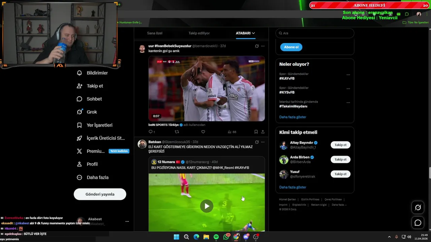Open options for #KAYvFB trend
The width and height of the screenshot is (431, 242).
pyautogui.click(x=348, y=75)
